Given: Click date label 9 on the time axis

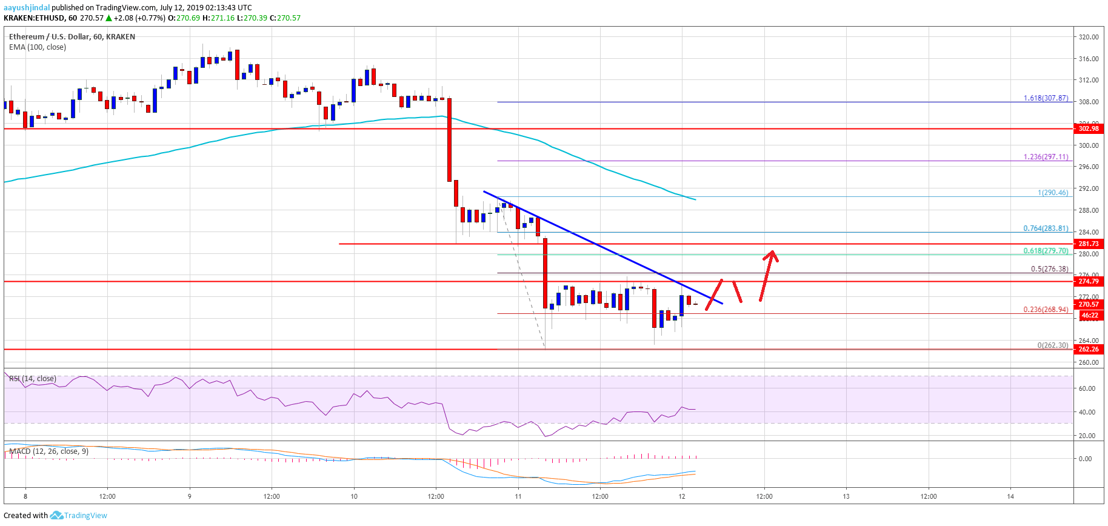Looking at the screenshot, I should point(190,496).
